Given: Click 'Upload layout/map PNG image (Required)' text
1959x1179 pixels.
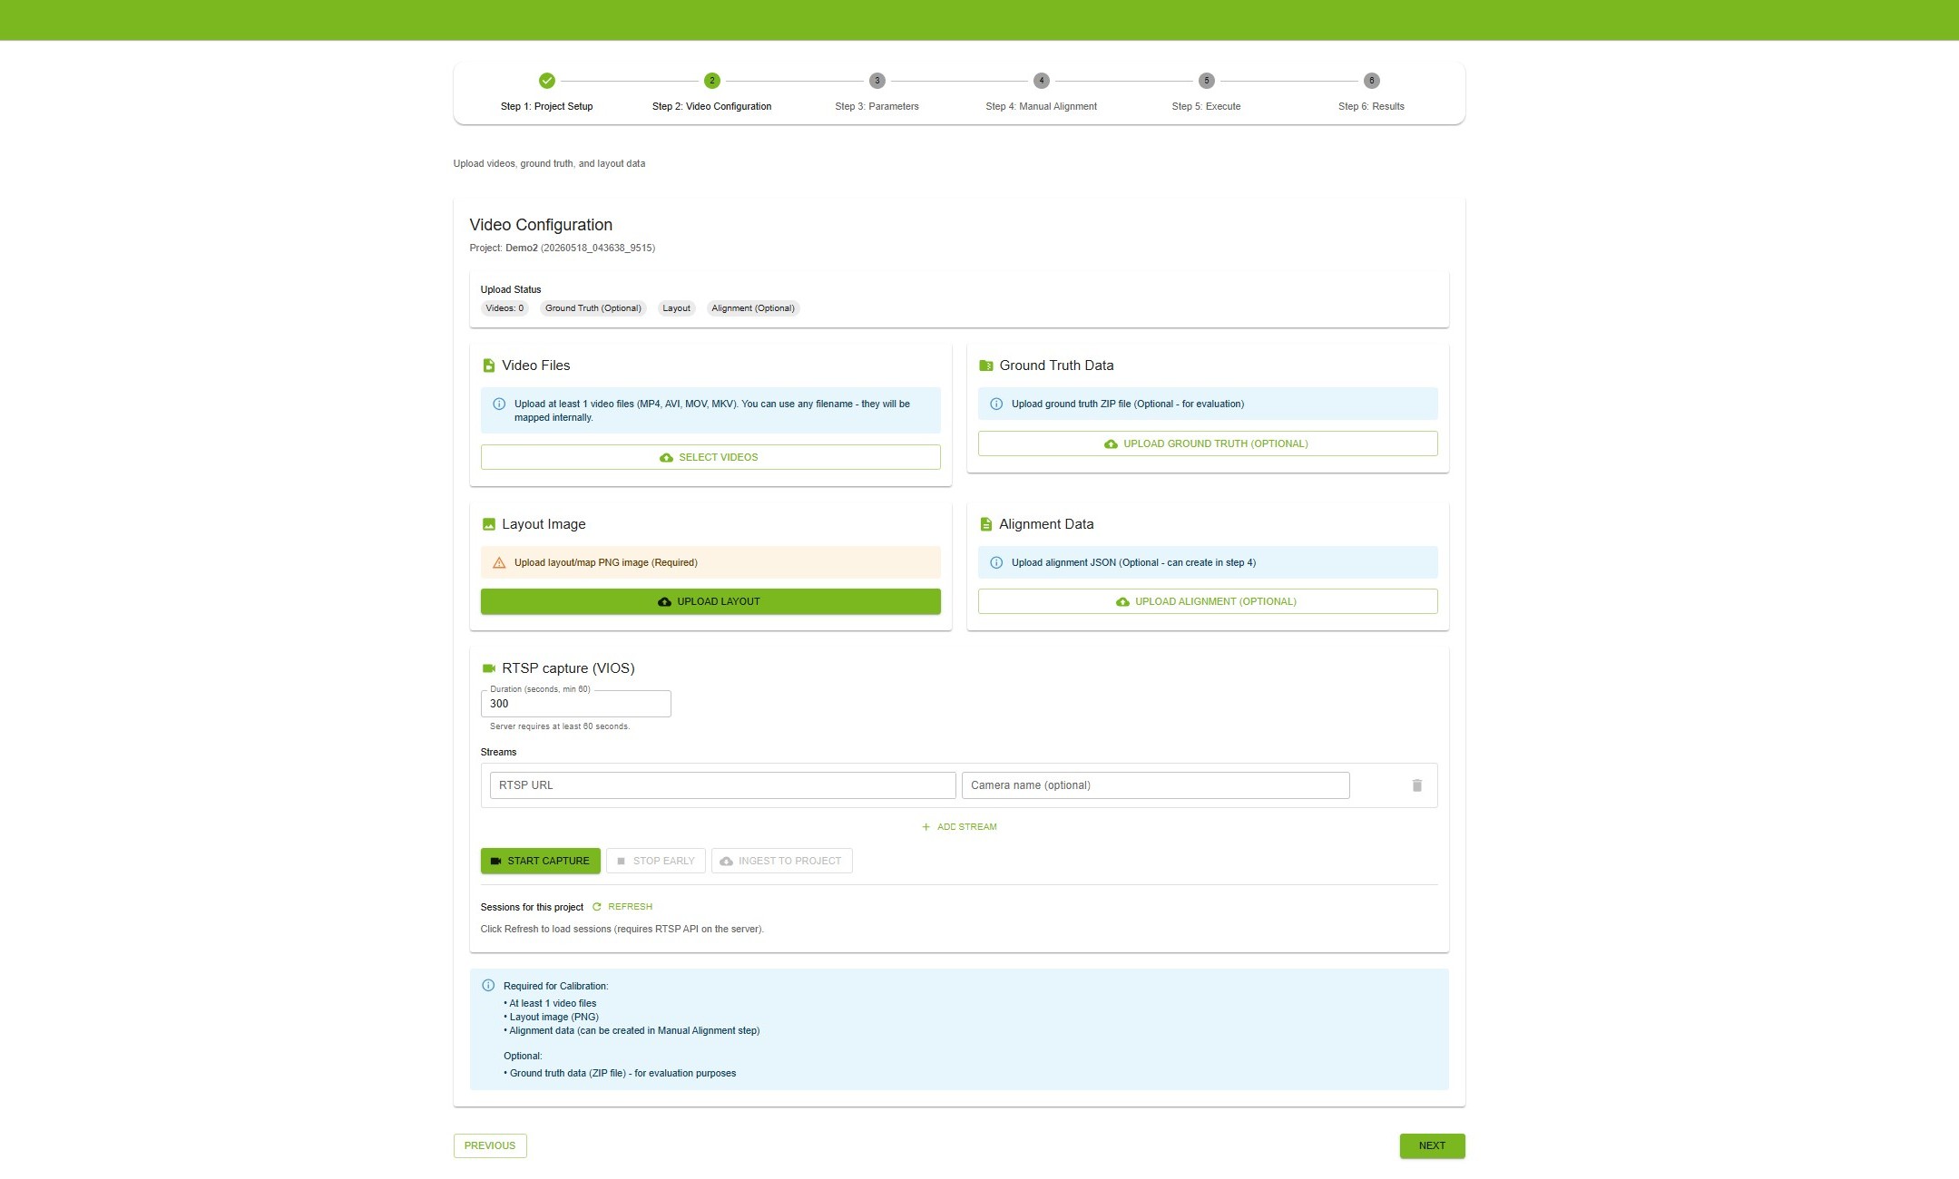Looking at the screenshot, I should point(606,563).
